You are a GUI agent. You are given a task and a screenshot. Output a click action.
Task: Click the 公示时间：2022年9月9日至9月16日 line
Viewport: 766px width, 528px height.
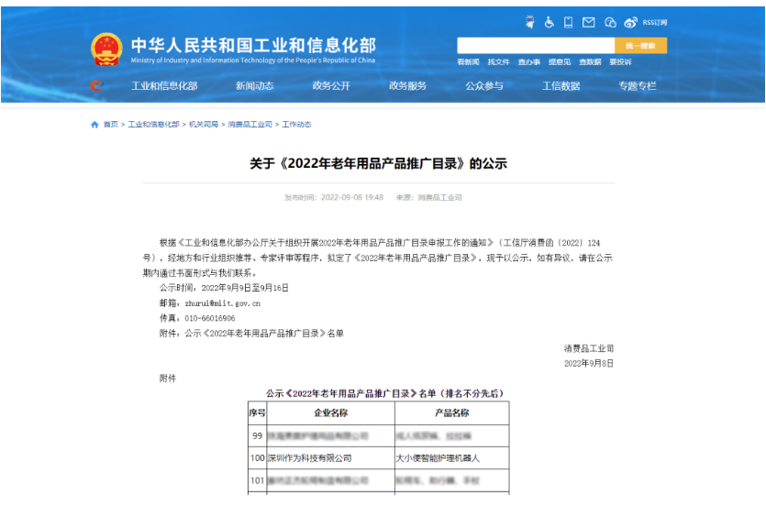pos(224,288)
